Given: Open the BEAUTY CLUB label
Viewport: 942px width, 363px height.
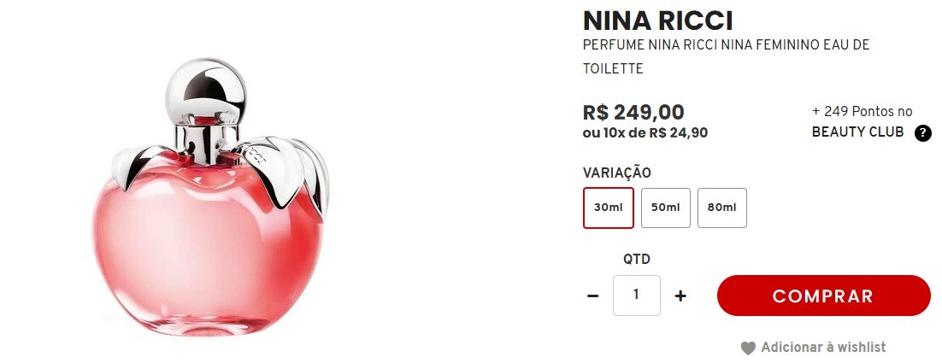Looking at the screenshot, I should click(858, 132).
